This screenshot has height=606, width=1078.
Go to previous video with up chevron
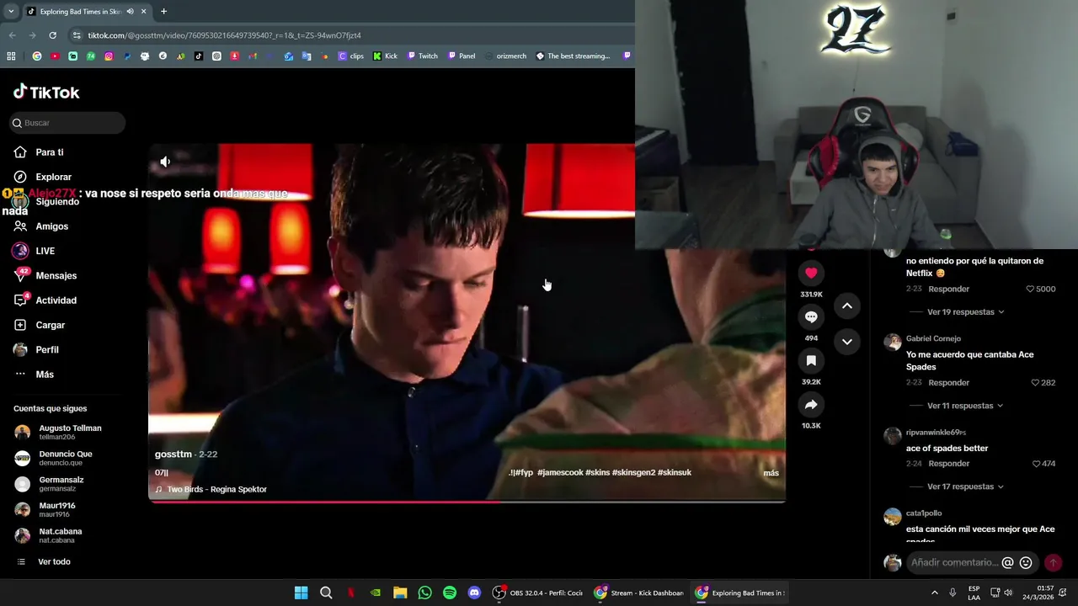pyautogui.click(x=847, y=306)
